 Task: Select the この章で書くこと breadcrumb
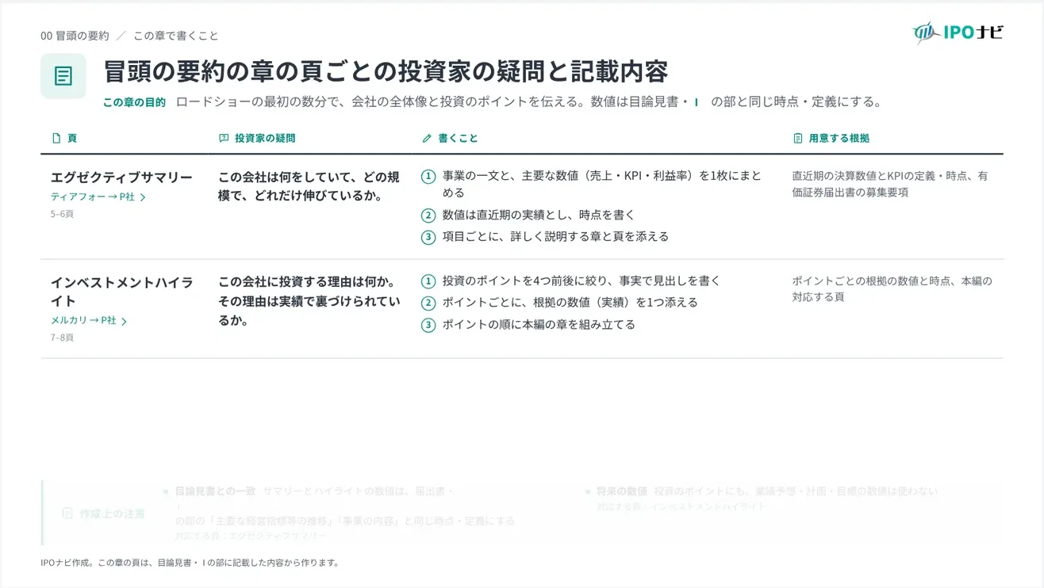coord(176,36)
